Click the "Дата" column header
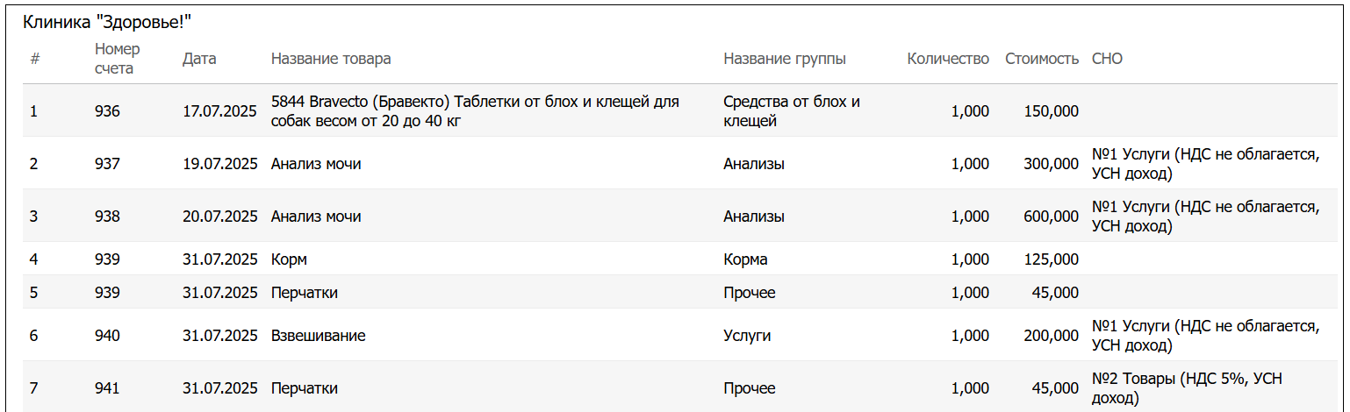Image resolution: width=1350 pixels, height=412 pixels. (199, 59)
